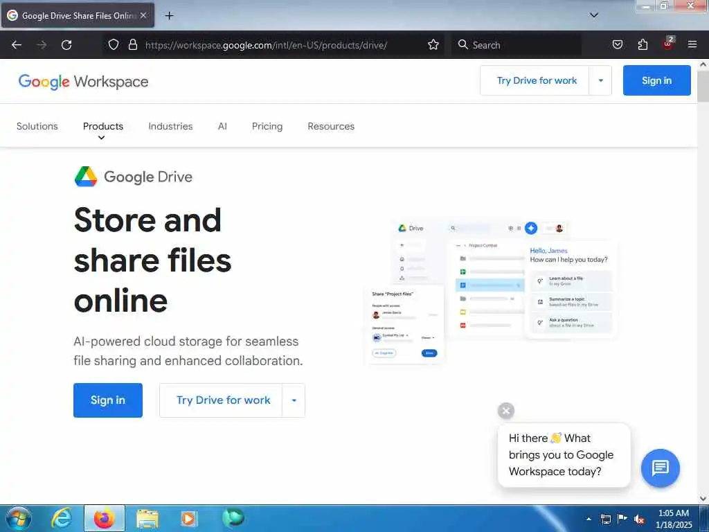
Task: Click the network tray icon
Action: [x=605, y=519]
